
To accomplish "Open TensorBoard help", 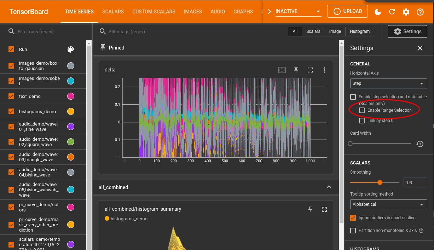I will coord(420,11).
